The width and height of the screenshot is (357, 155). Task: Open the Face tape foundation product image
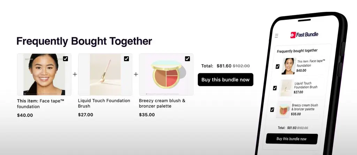(x=44, y=74)
